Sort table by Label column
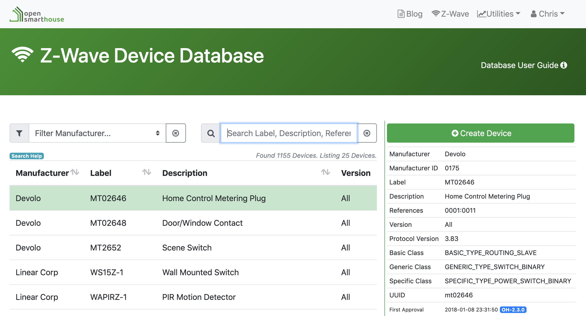The image size is (586, 316). click(147, 172)
